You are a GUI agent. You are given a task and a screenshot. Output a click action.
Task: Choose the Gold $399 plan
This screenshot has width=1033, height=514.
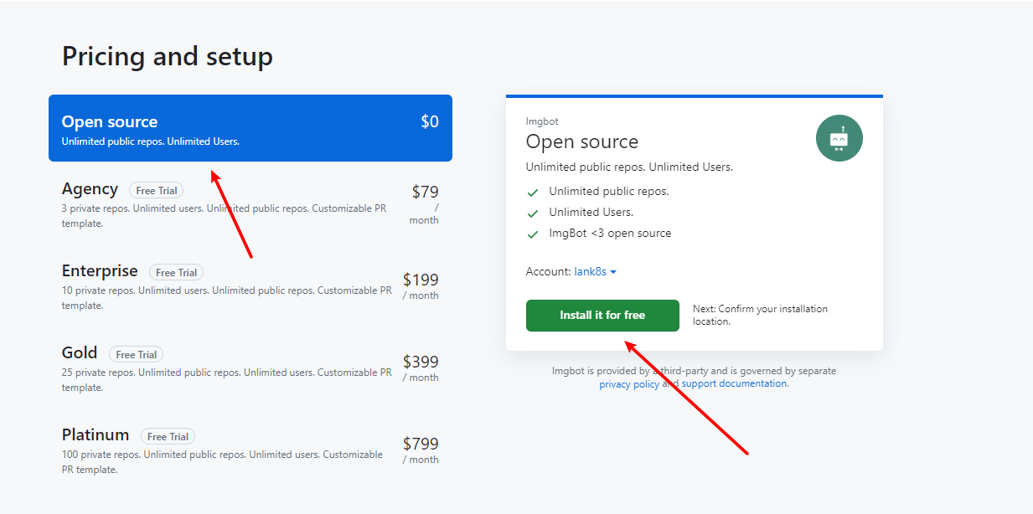pyautogui.click(x=250, y=369)
